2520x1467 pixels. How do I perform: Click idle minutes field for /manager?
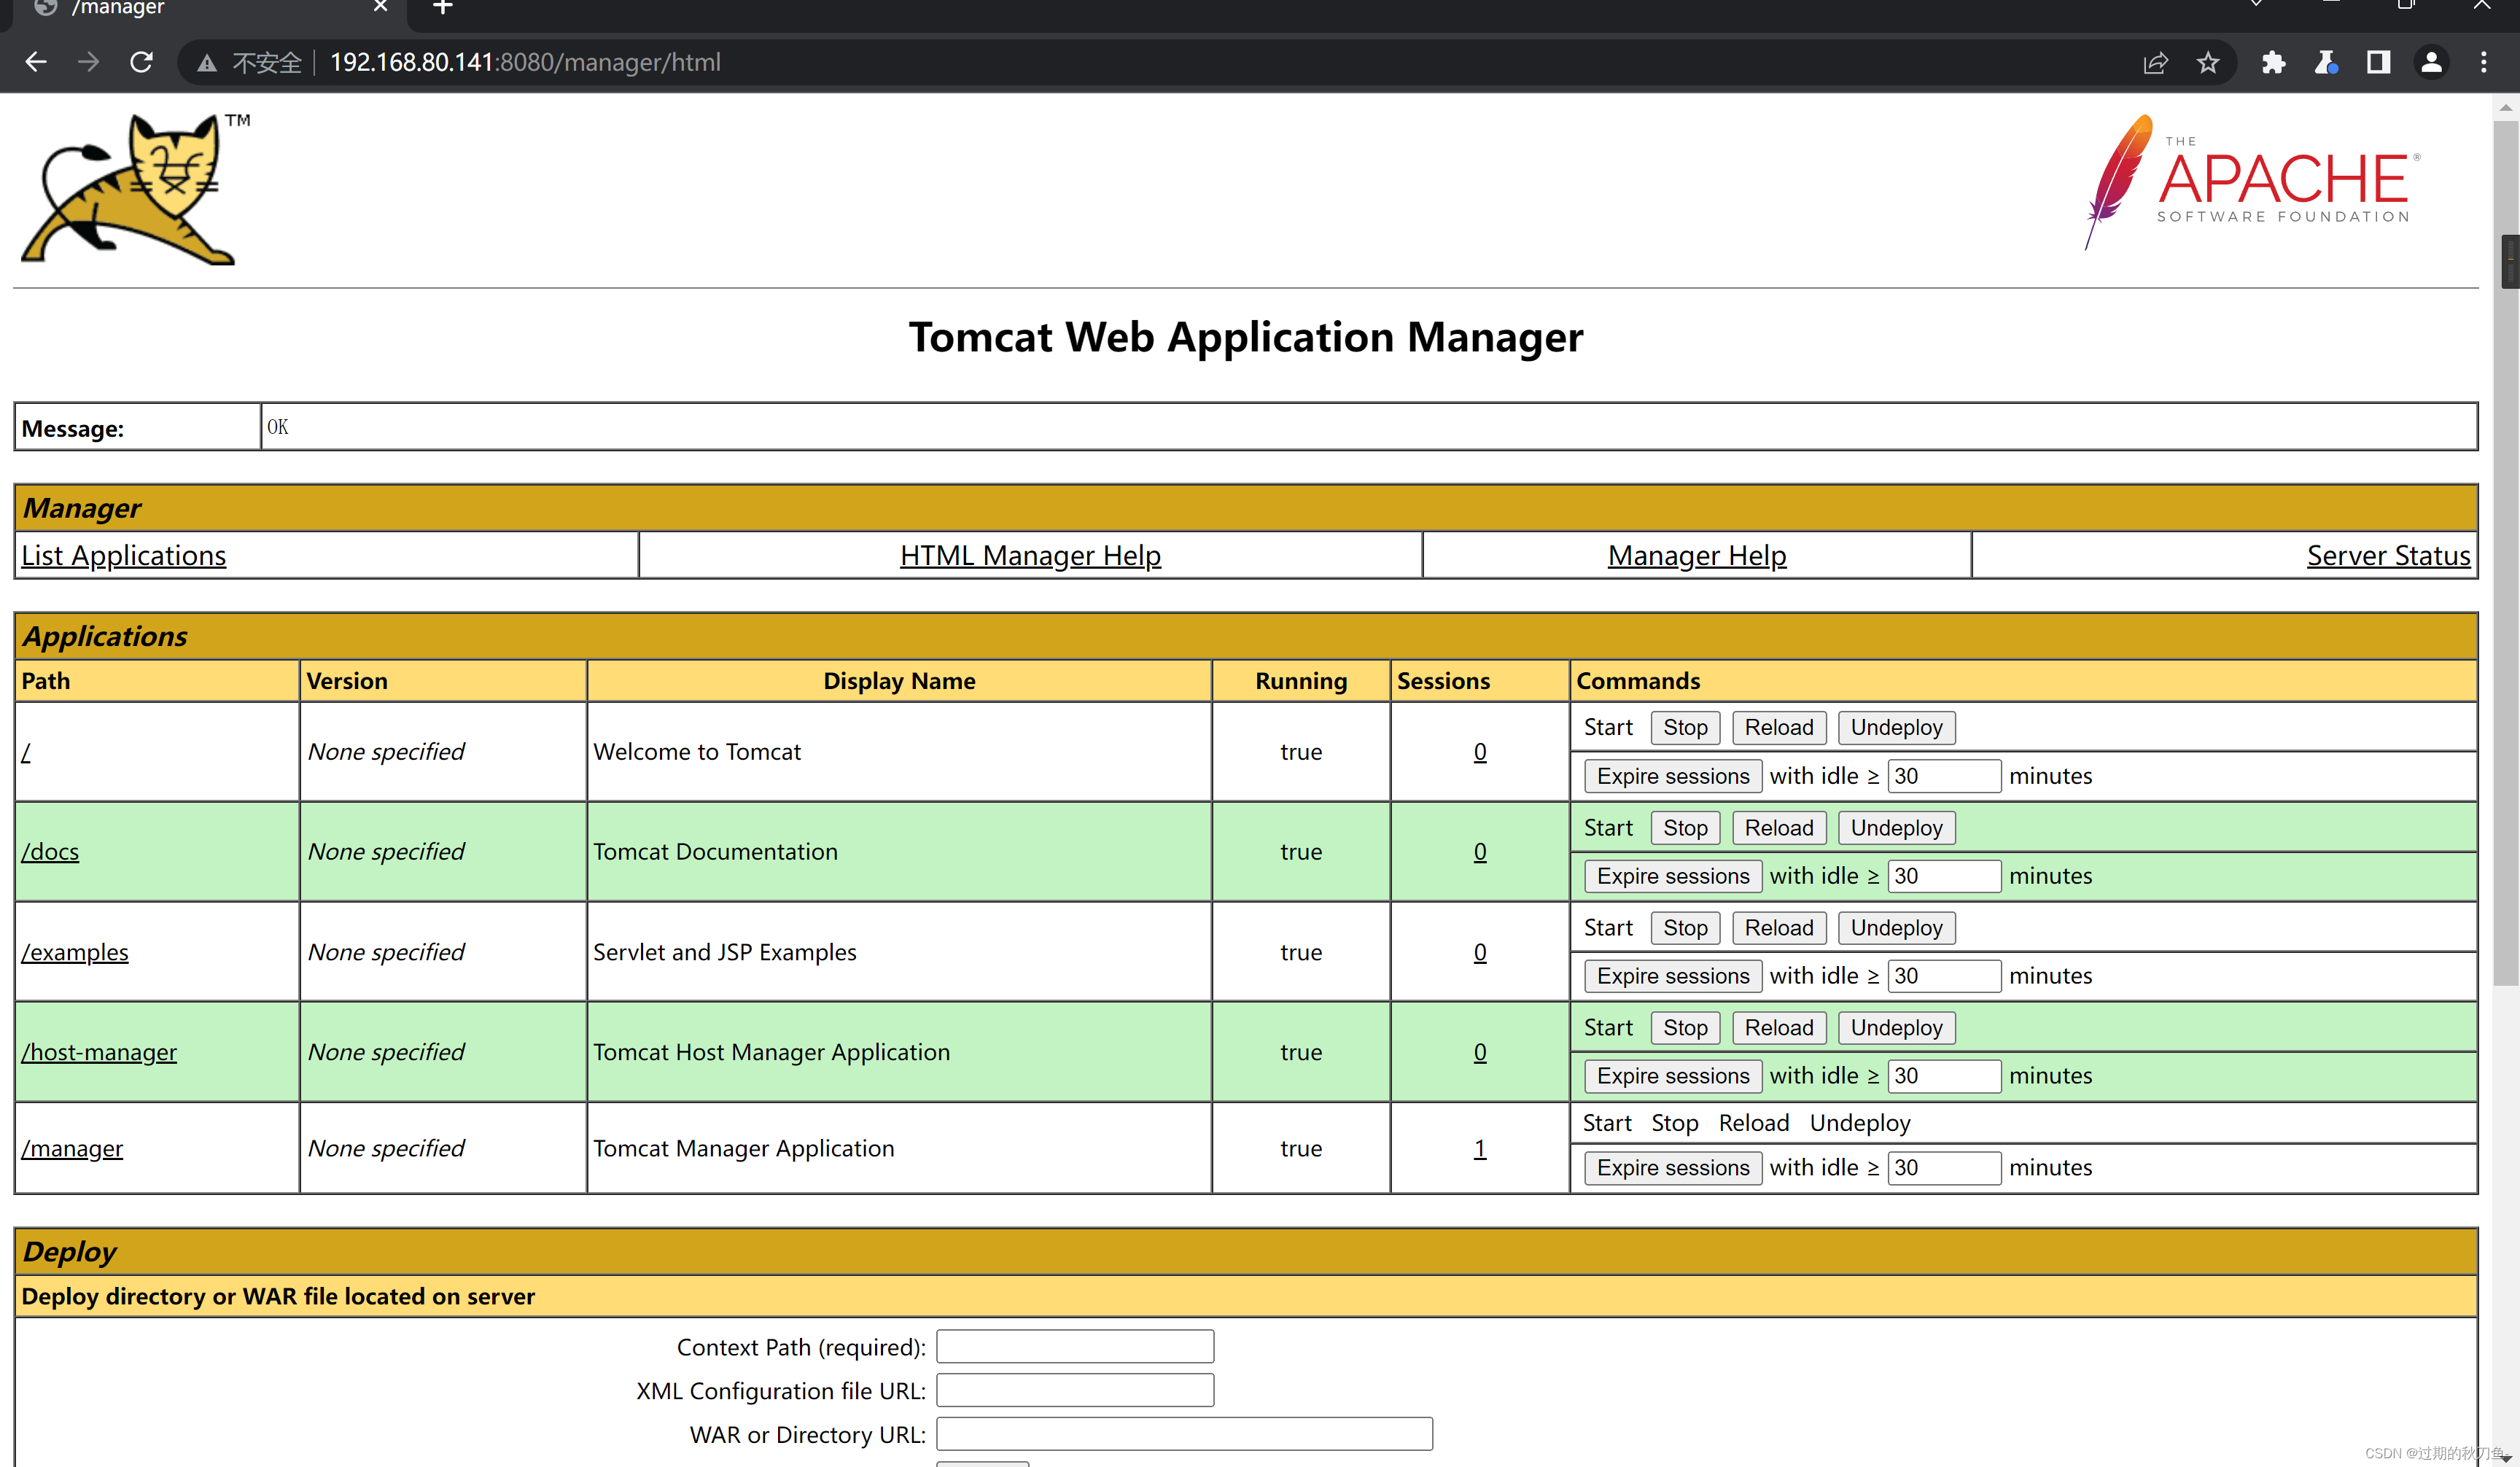[1944, 1168]
